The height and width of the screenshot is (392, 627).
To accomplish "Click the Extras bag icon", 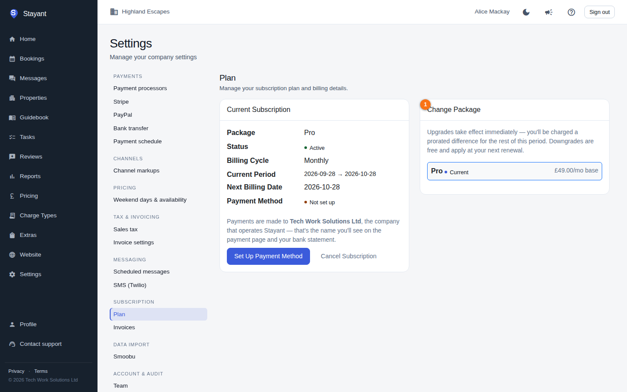I will point(12,235).
